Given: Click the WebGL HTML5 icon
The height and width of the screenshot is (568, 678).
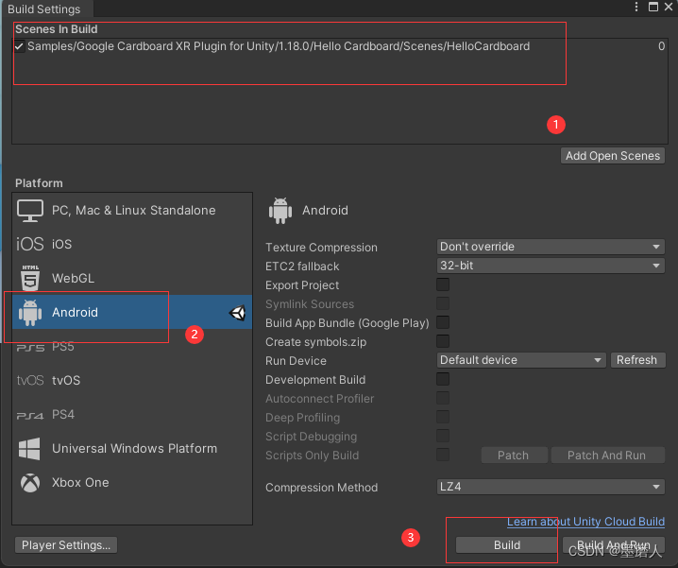Looking at the screenshot, I should point(30,278).
